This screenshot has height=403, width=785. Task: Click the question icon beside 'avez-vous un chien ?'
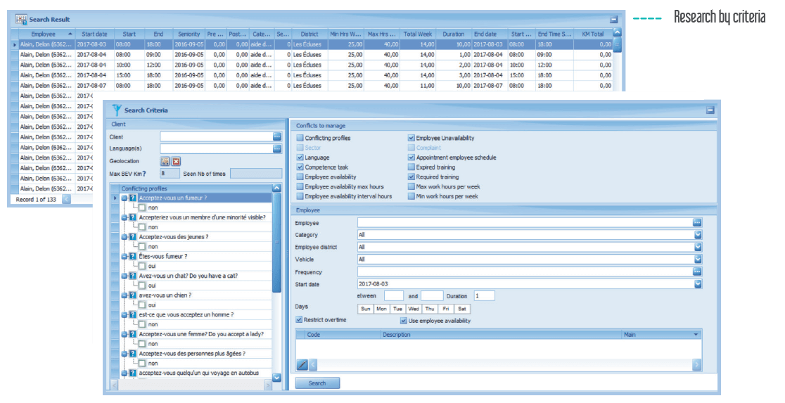(x=133, y=295)
